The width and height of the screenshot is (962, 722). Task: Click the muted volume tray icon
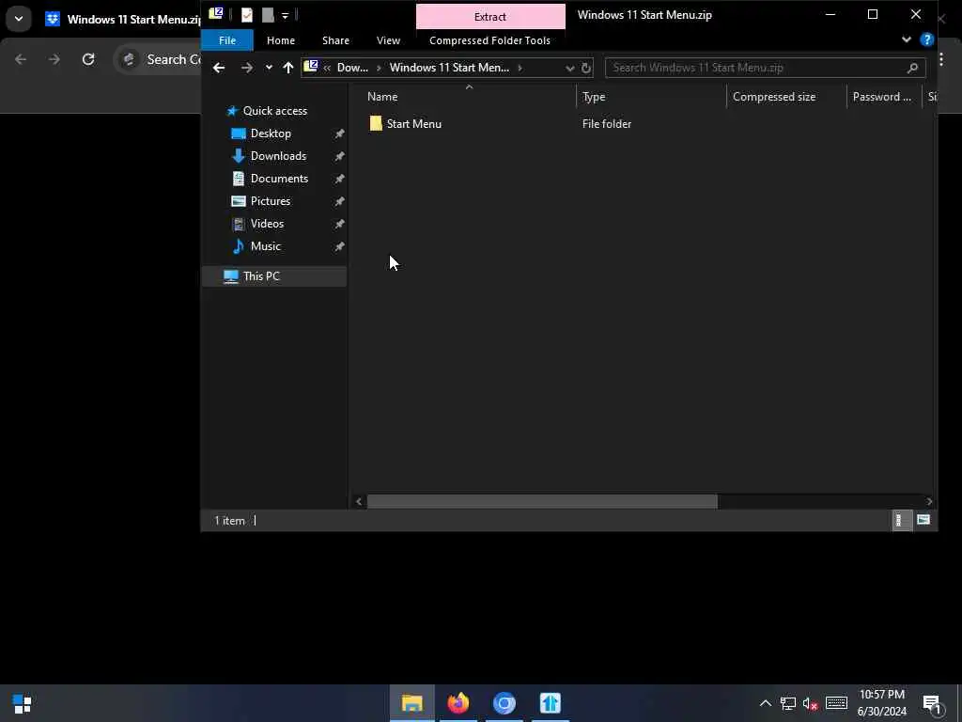click(811, 703)
